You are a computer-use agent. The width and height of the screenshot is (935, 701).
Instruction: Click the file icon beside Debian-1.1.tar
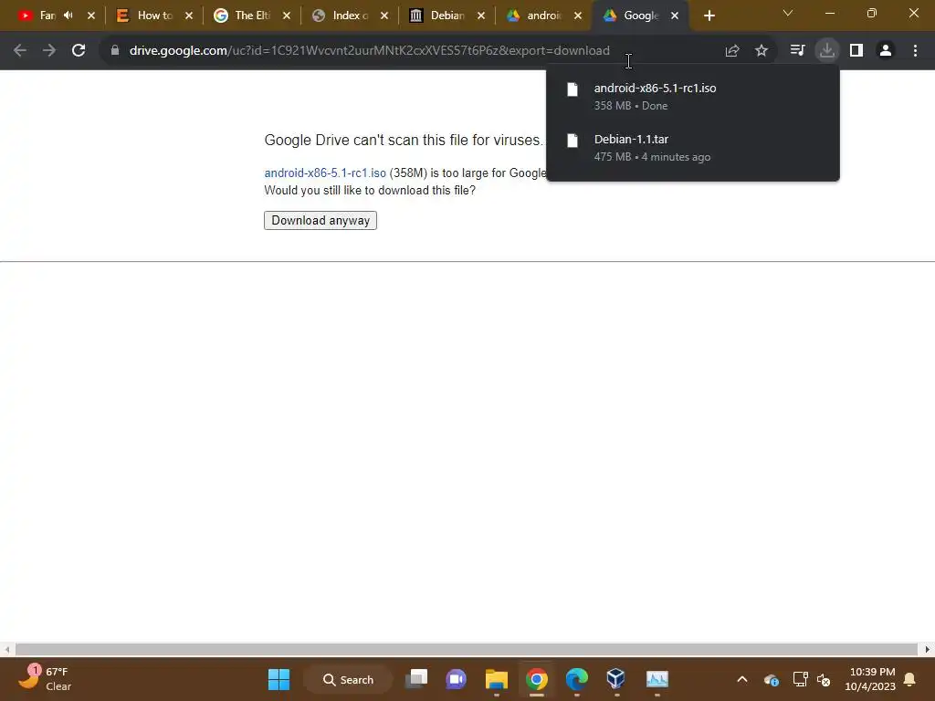tap(573, 141)
